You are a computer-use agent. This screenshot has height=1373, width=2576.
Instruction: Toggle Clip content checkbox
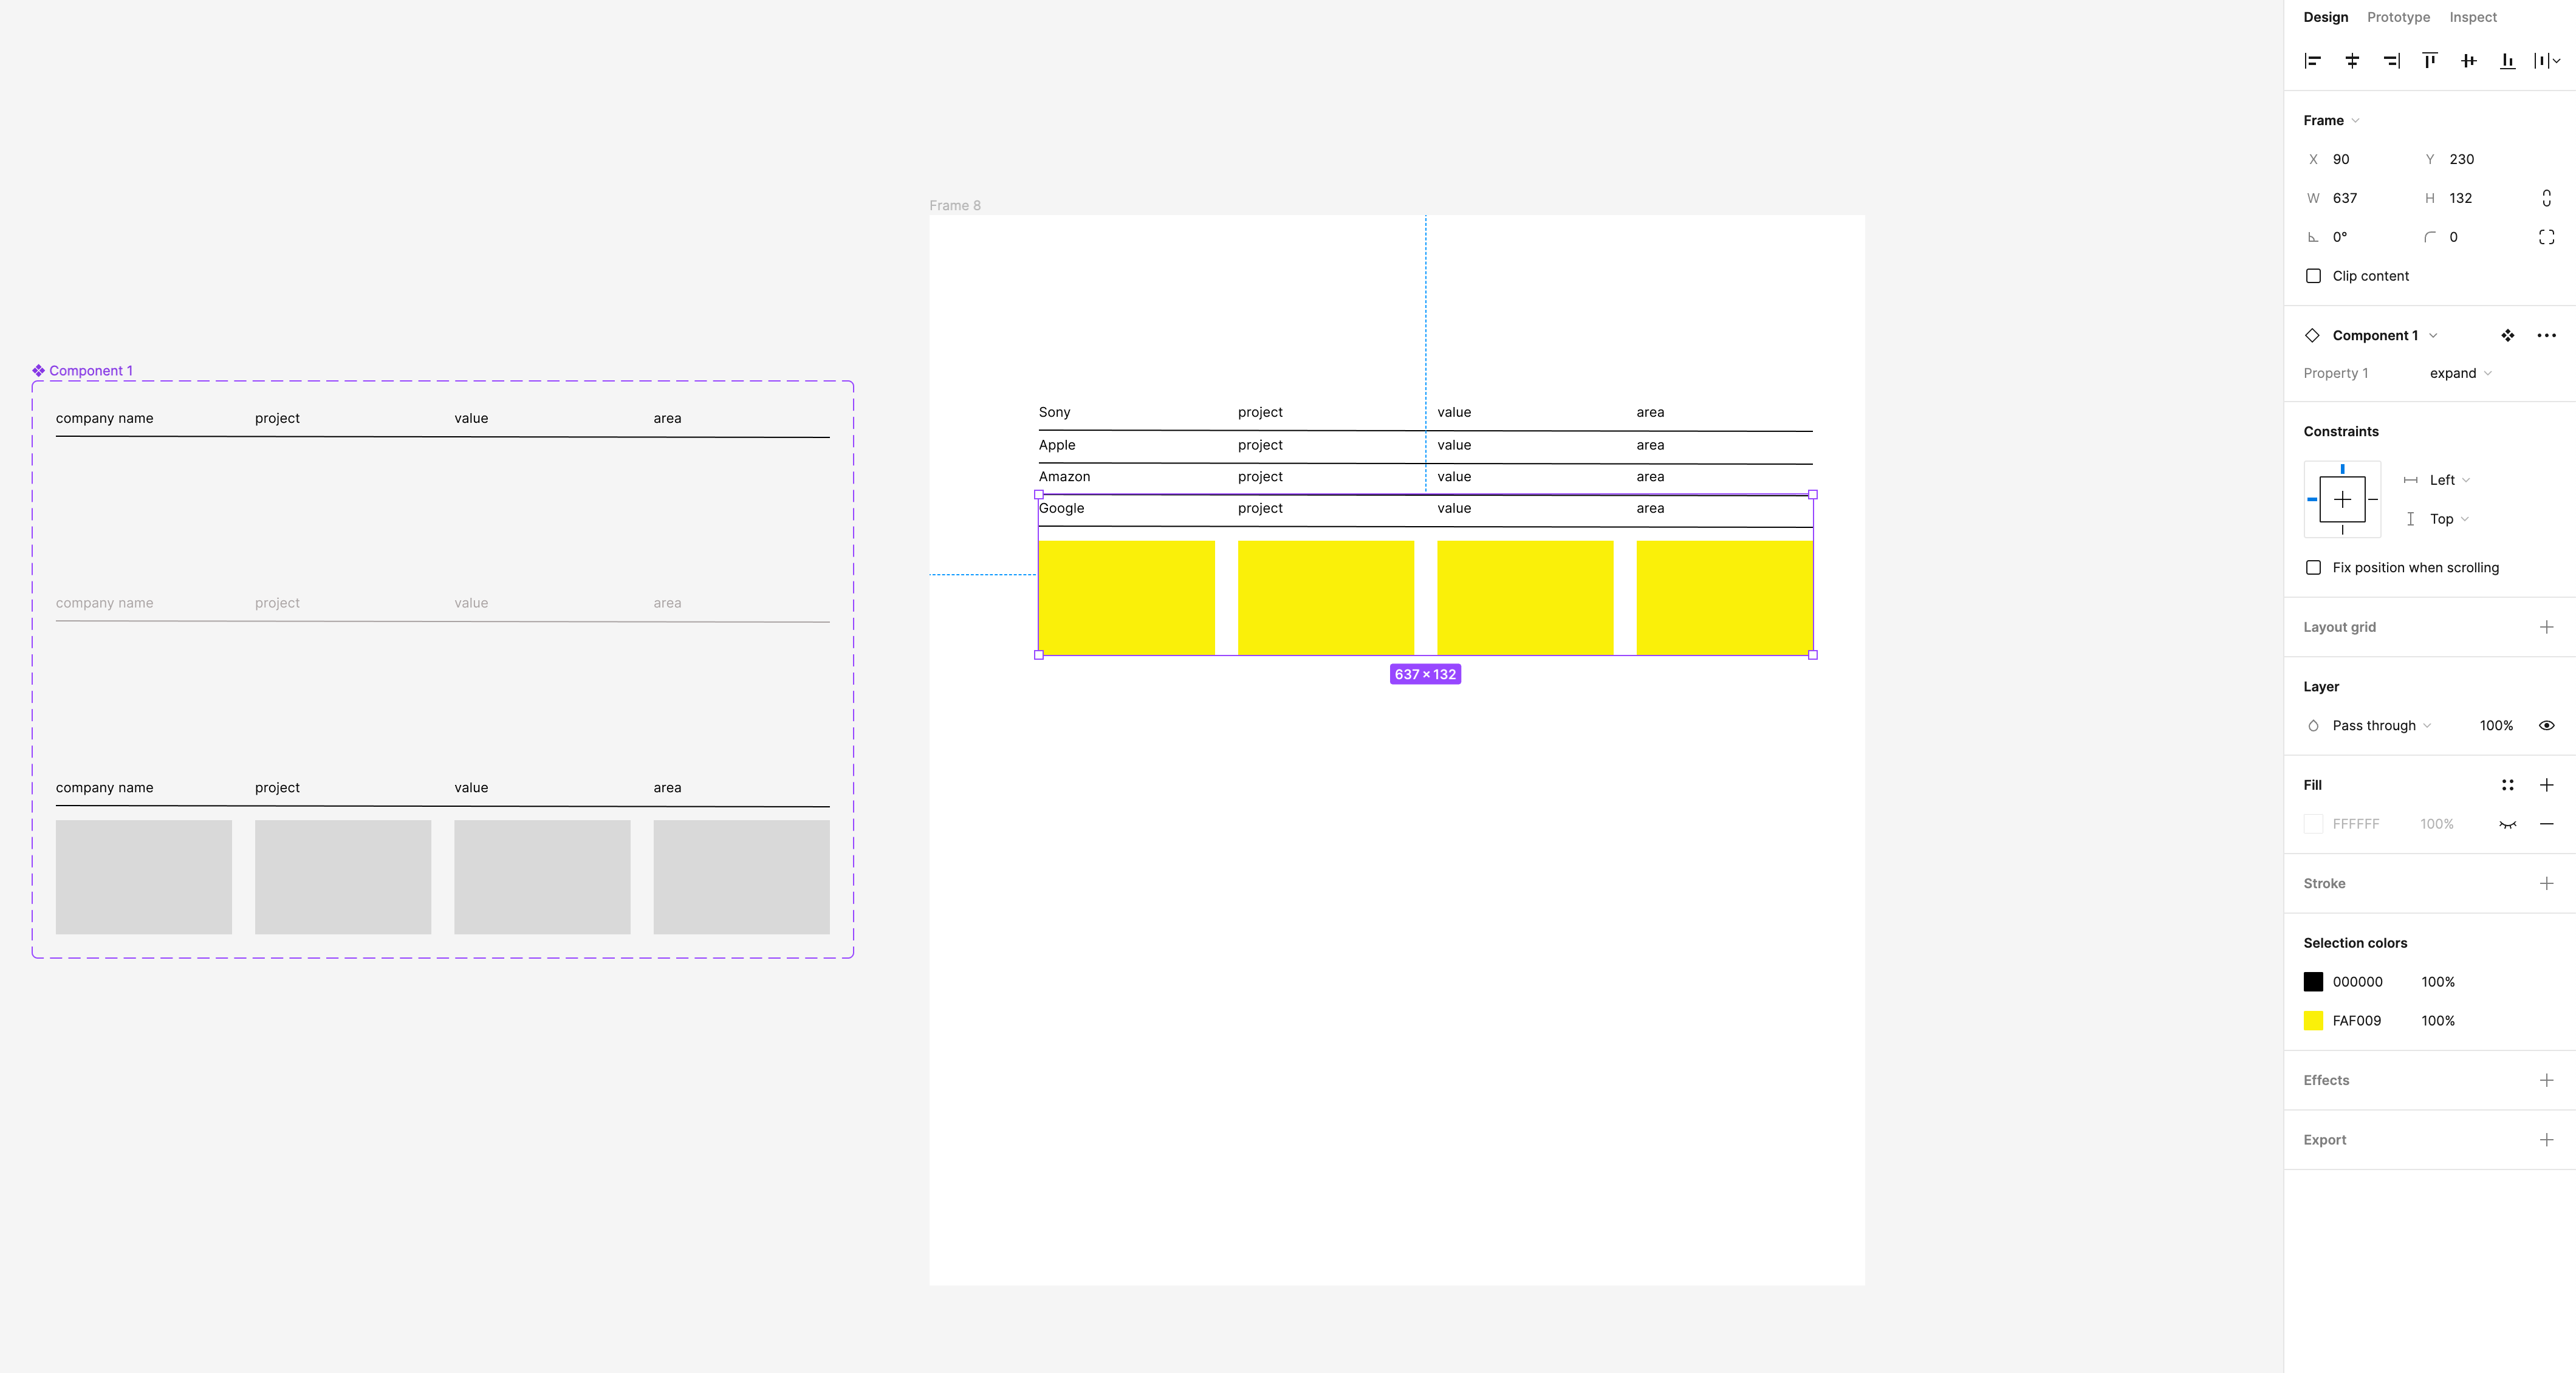click(2314, 276)
